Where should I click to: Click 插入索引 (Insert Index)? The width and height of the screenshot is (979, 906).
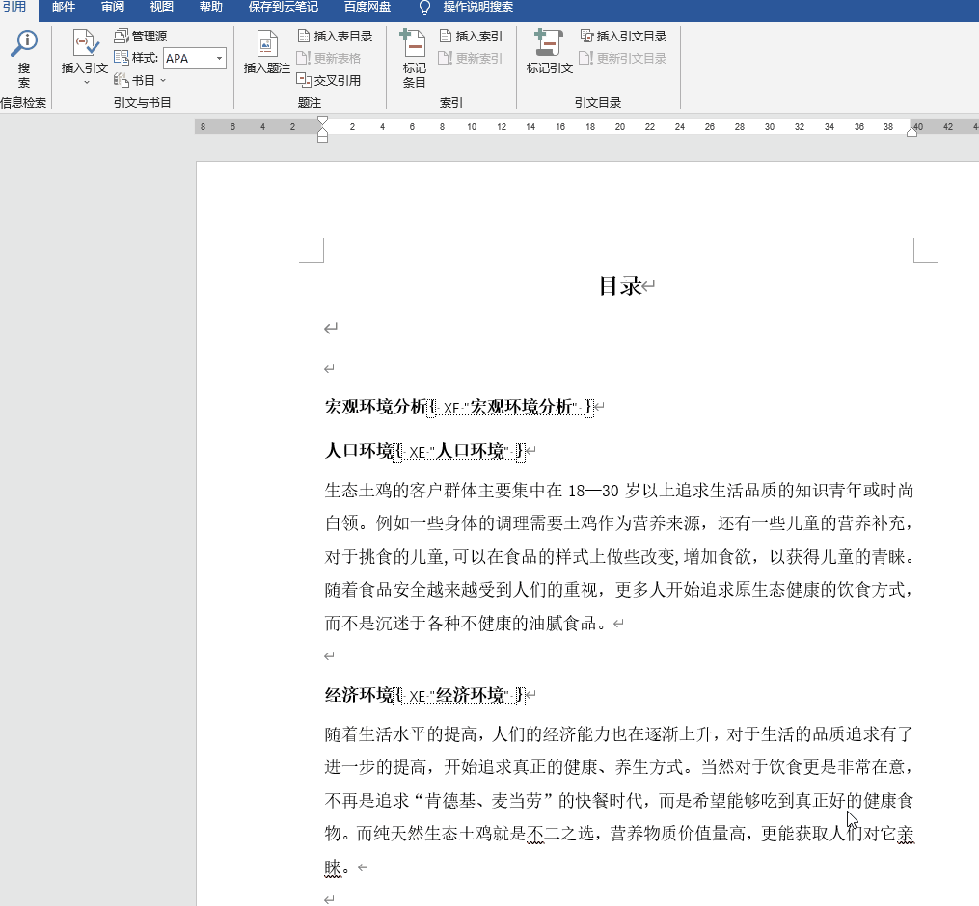coord(471,36)
